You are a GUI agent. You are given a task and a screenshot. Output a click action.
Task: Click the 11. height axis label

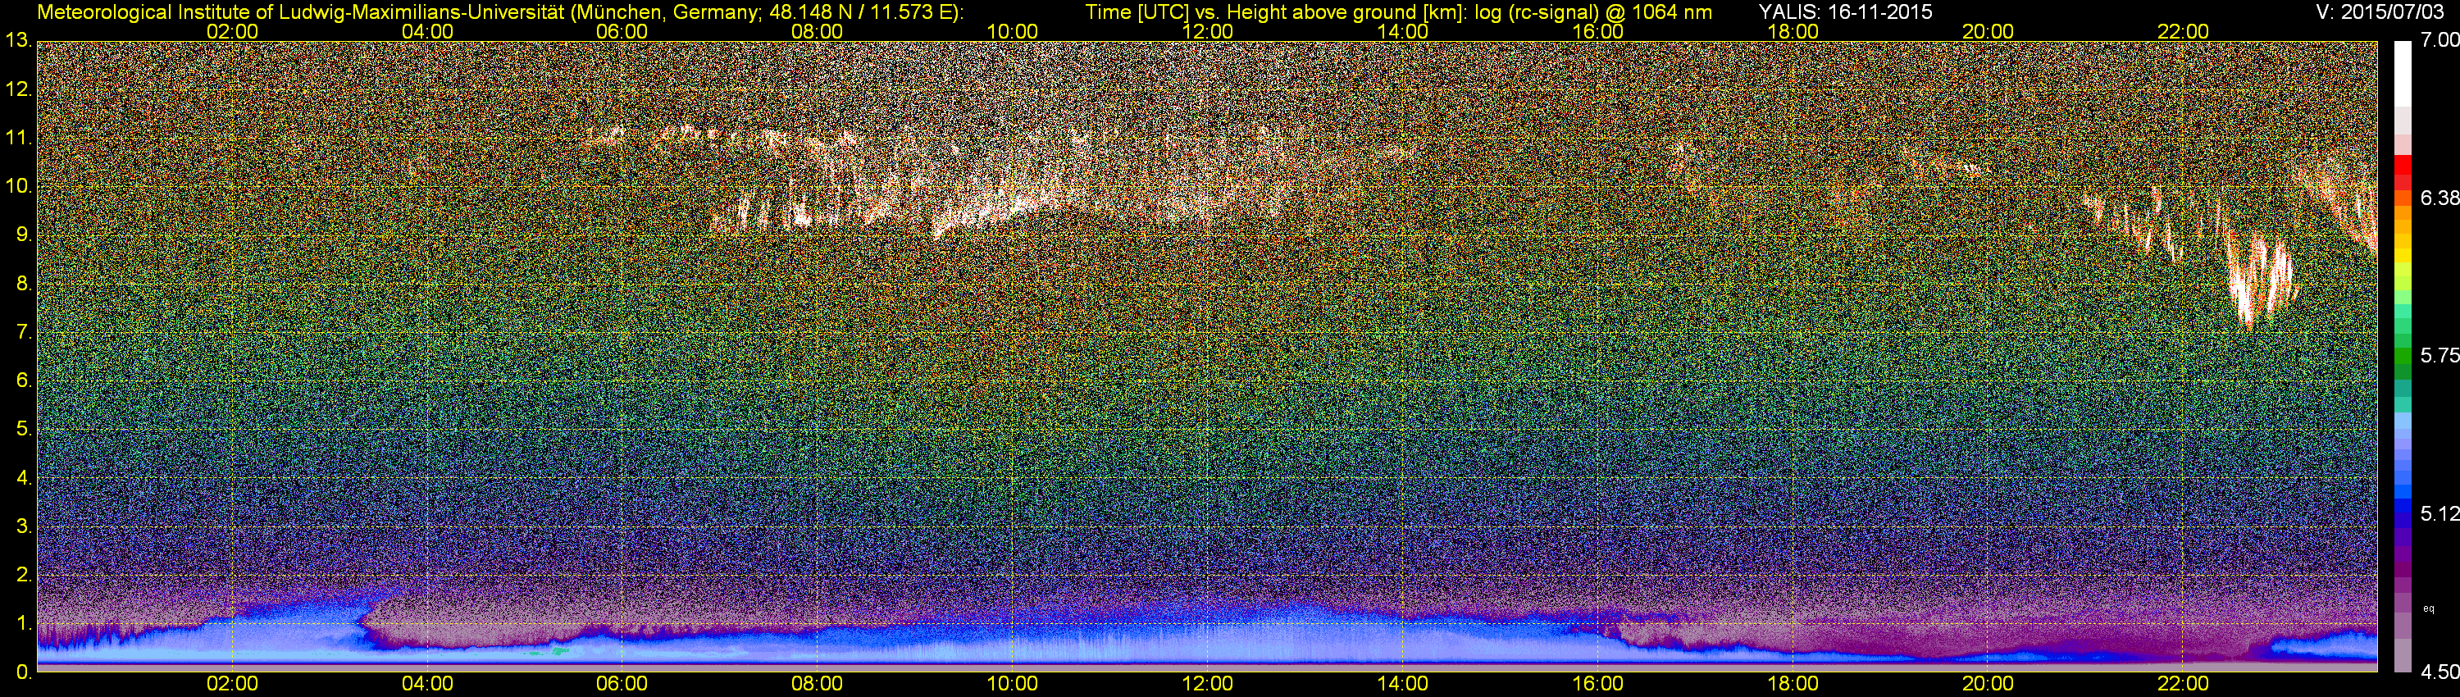pyautogui.click(x=18, y=139)
